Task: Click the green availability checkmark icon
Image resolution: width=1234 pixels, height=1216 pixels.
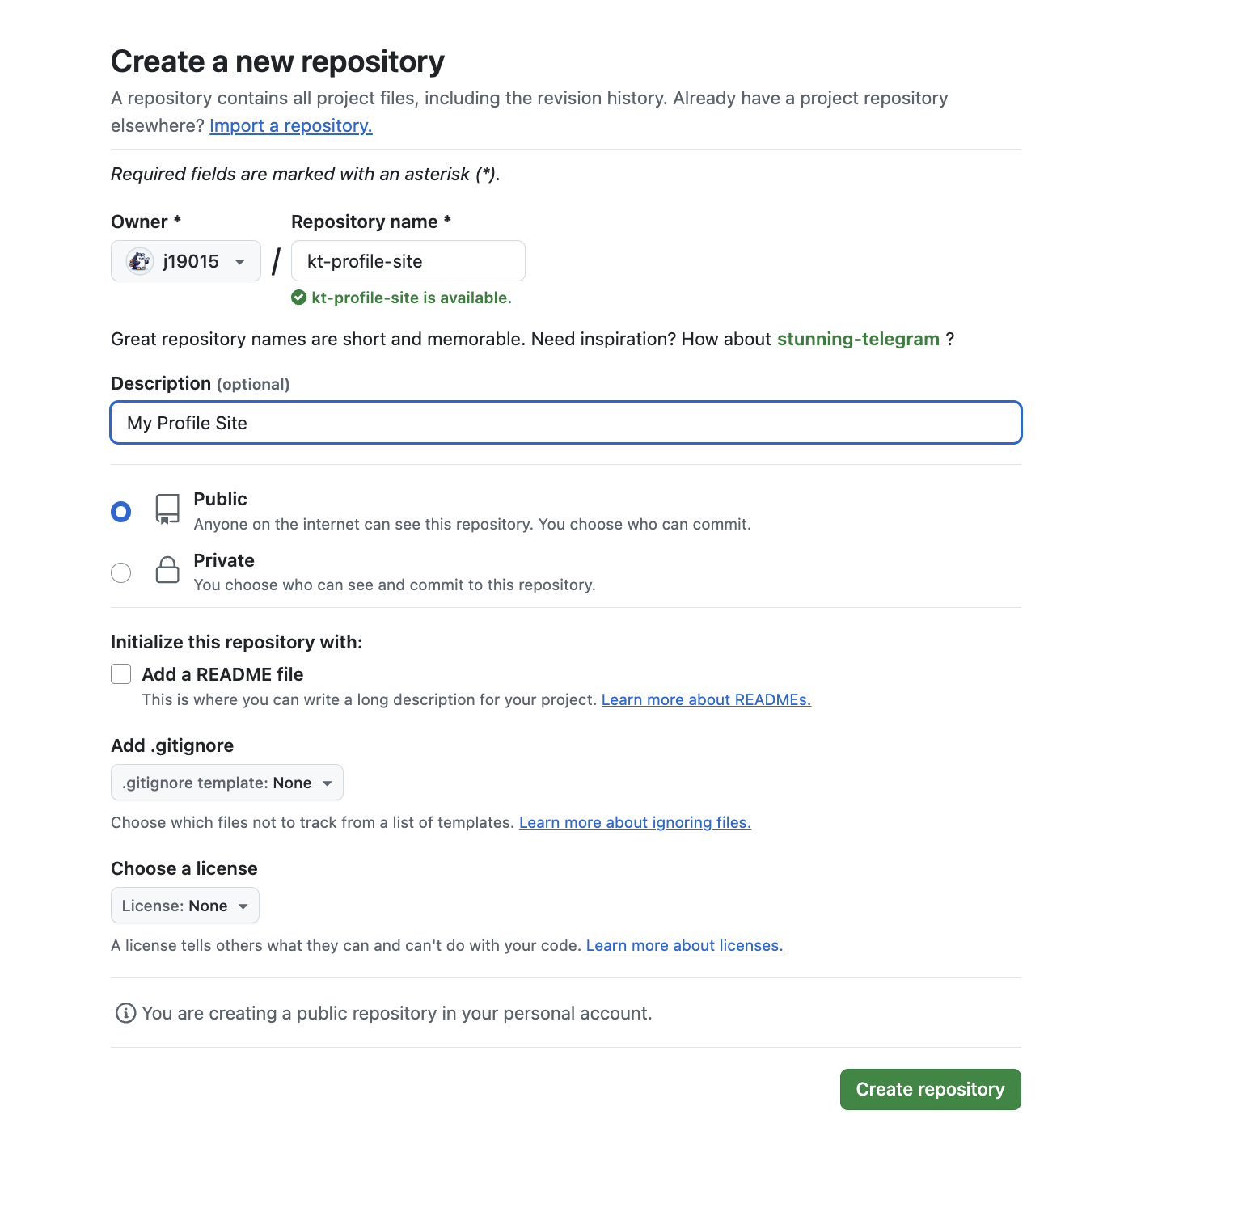Action: coord(299,298)
